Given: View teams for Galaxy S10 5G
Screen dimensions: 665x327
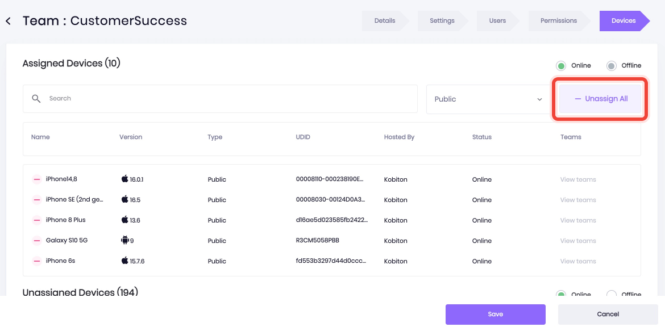Looking at the screenshot, I should (577, 241).
